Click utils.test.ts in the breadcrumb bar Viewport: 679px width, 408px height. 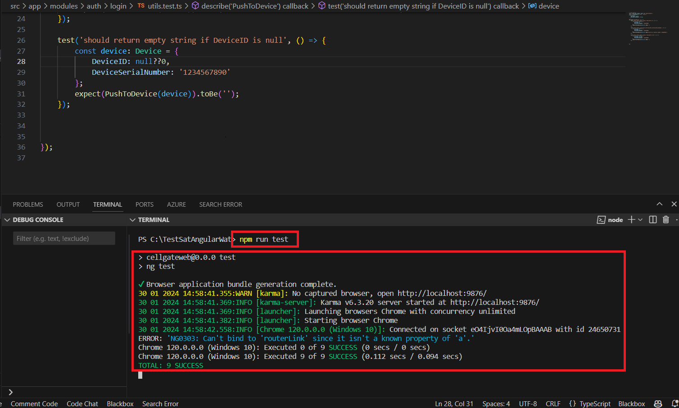[165, 6]
